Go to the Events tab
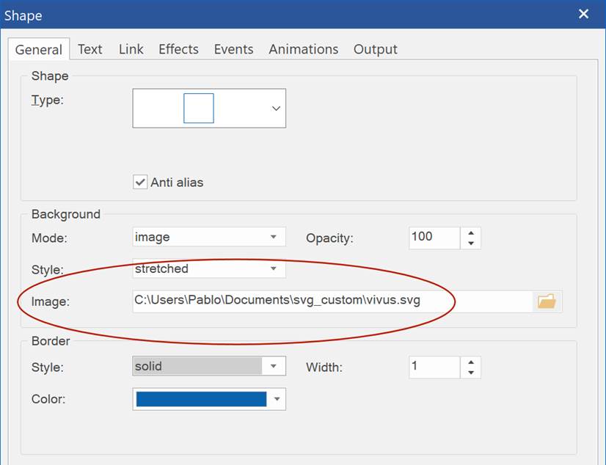 coord(233,49)
